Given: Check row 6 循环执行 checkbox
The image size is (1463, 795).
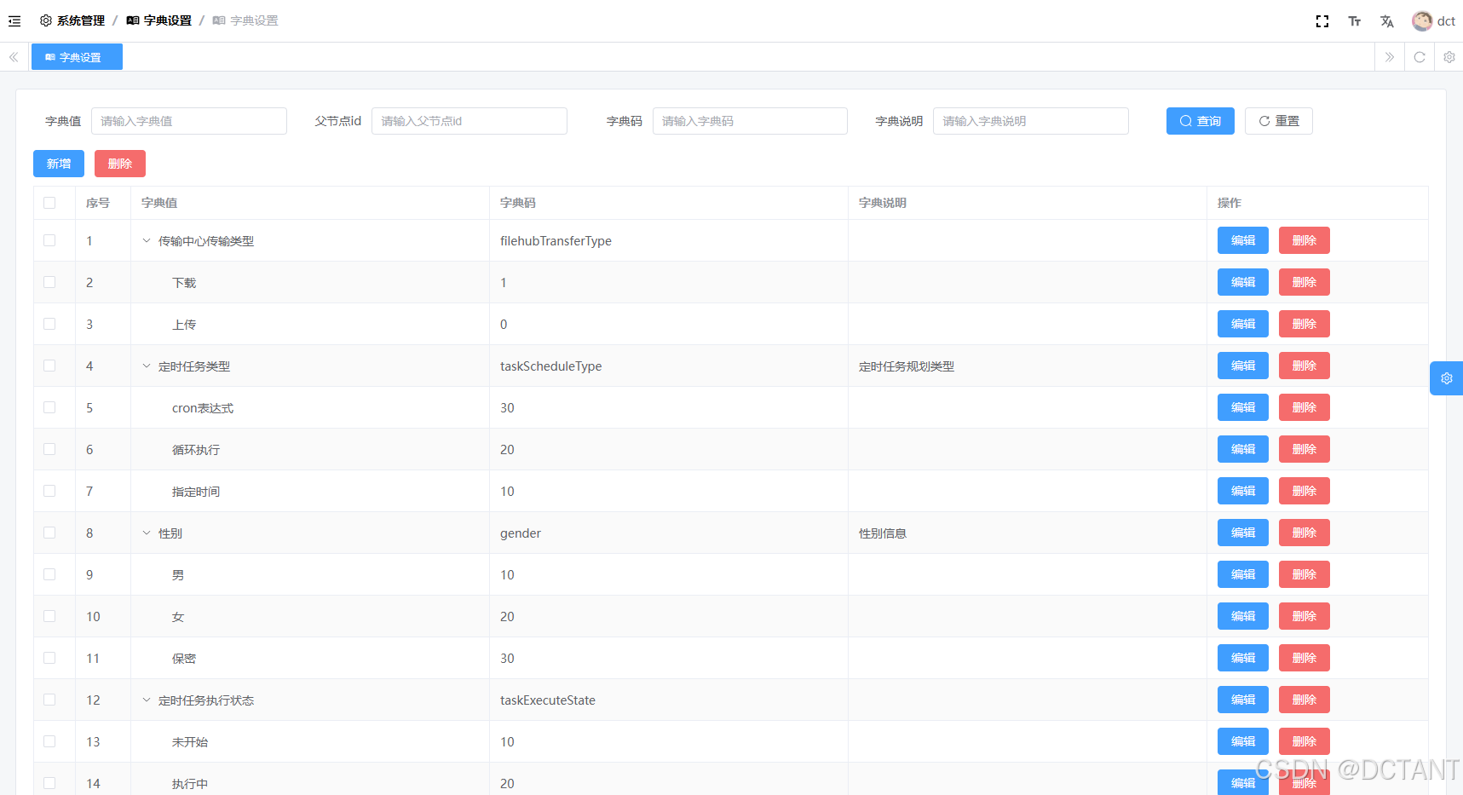Looking at the screenshot, I should (x=49, y=449).
